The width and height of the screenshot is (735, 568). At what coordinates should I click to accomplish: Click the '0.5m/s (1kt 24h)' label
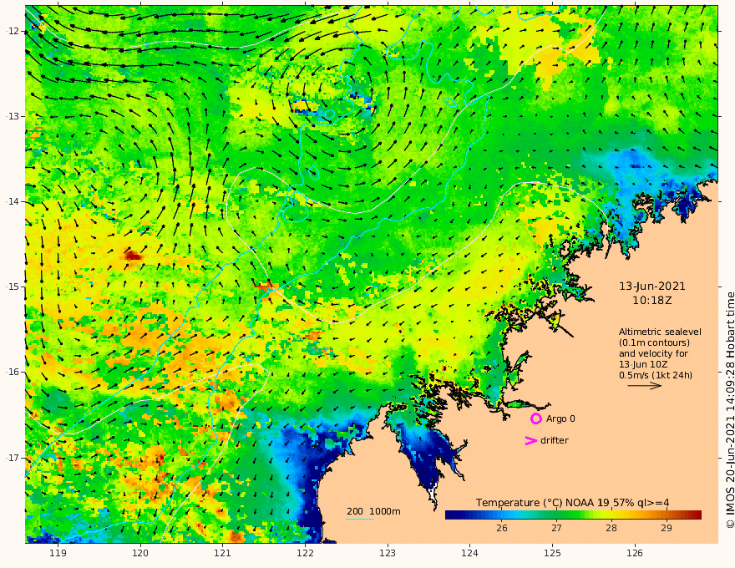coord(656,375)
